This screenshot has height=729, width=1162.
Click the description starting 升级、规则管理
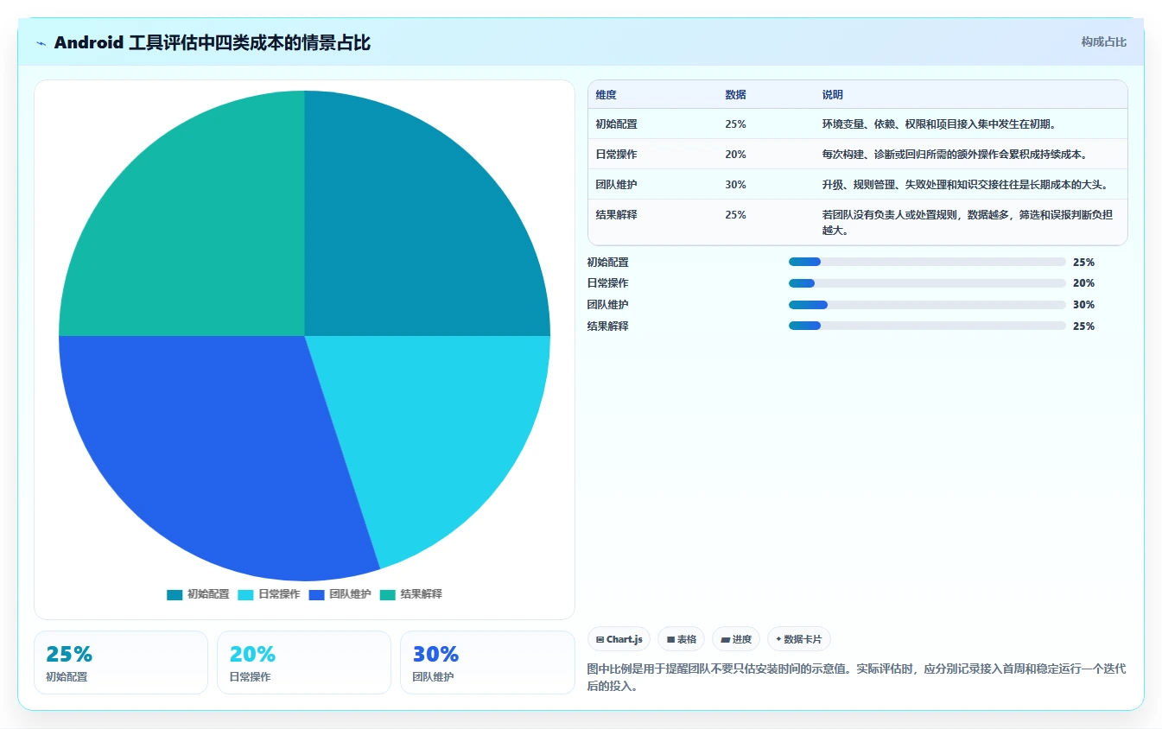[x=965, y=185]
